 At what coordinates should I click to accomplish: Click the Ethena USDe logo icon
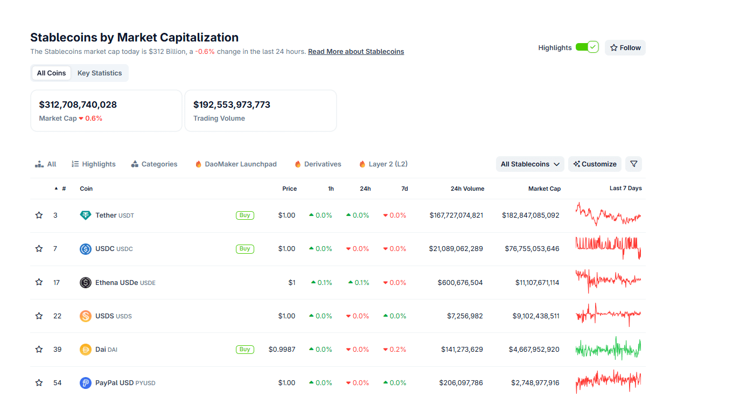click(x=85, y=283)
